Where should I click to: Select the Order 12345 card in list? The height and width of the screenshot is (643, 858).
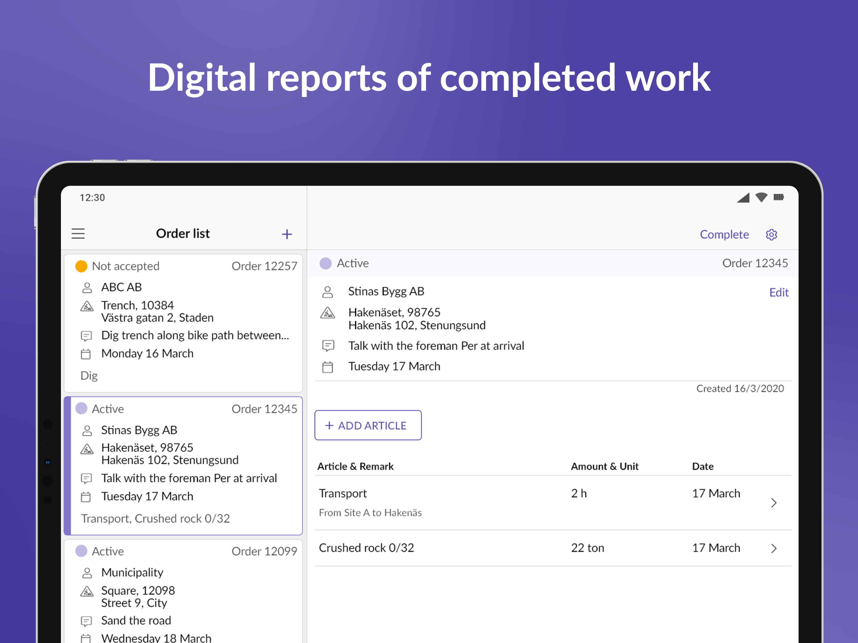click(183, 465)
